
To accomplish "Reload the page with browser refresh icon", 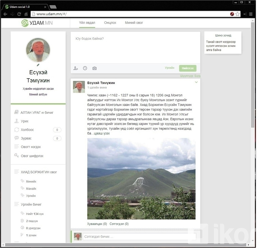I will (19, 14).
